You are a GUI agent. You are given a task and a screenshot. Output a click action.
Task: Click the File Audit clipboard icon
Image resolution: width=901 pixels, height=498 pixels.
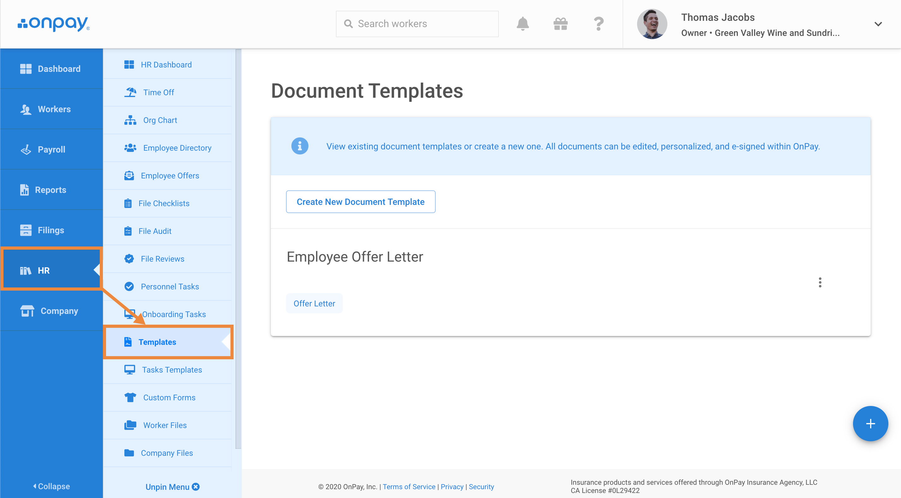[x=128, y=231]
